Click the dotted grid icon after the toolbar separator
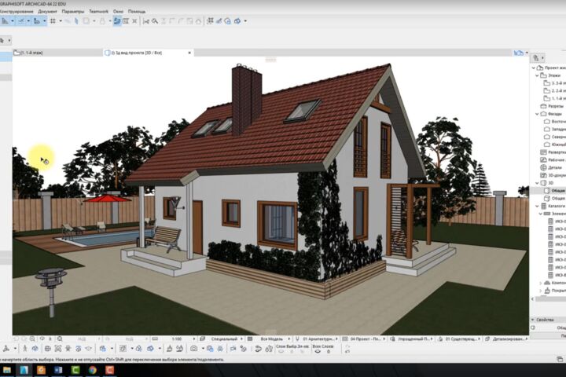This screenshot has width=566, height=377. tap(210, 21)
